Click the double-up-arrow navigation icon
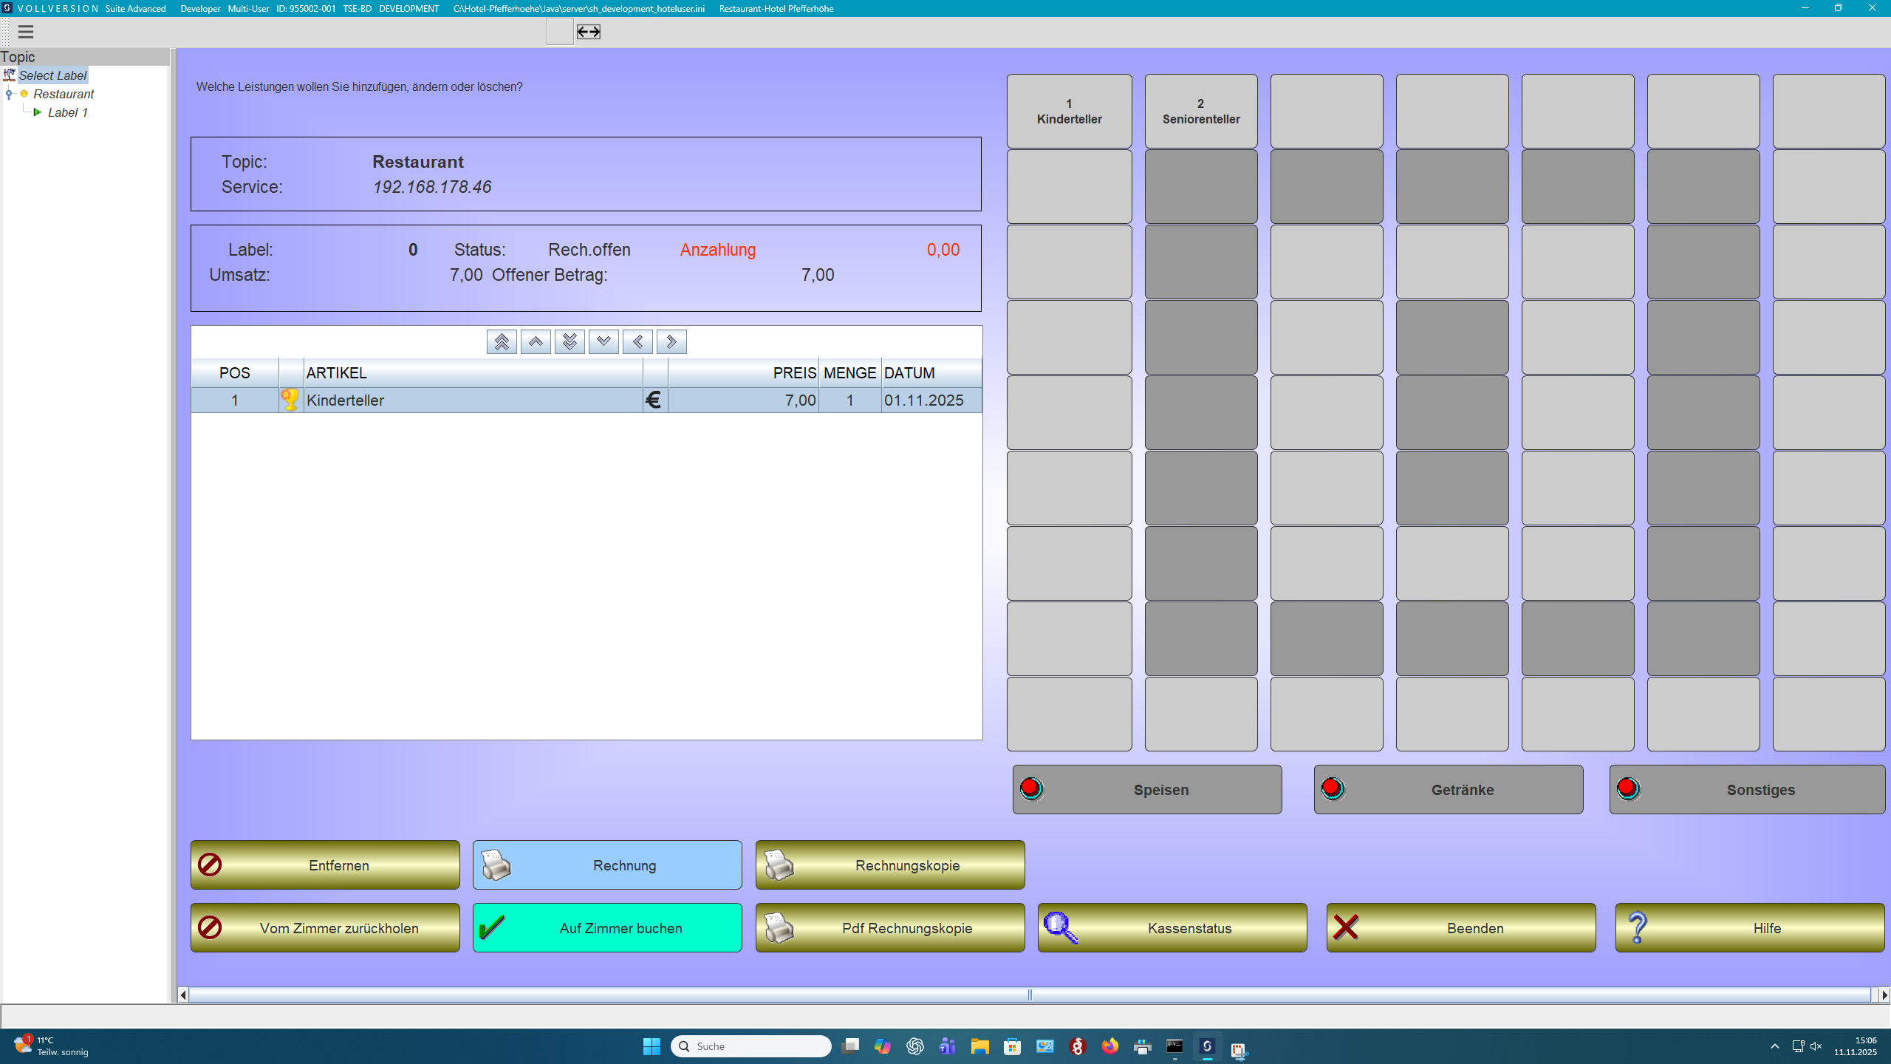The image size is (1891, 1064). click(502, 341)
